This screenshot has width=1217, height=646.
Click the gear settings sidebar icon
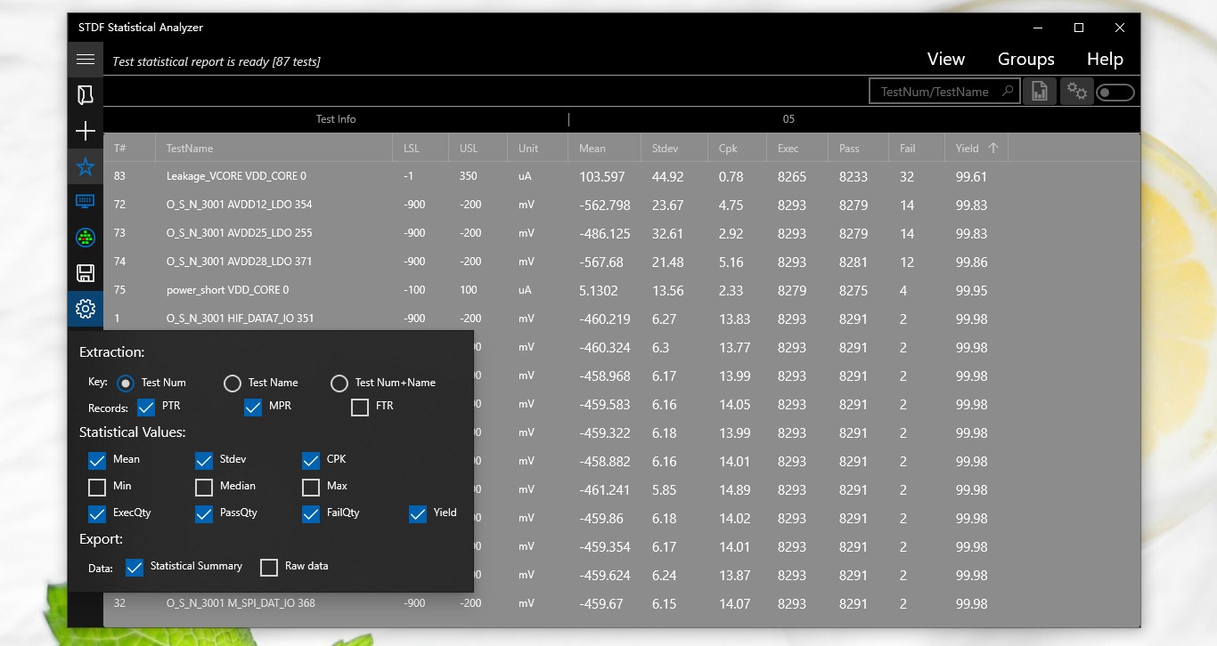point(86,309)
